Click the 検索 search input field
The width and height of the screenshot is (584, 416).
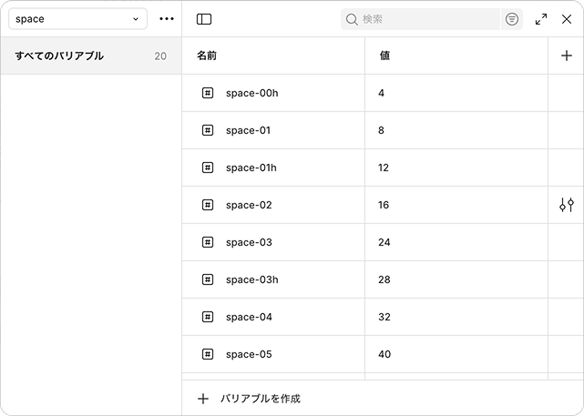click(x=421, y=19)
